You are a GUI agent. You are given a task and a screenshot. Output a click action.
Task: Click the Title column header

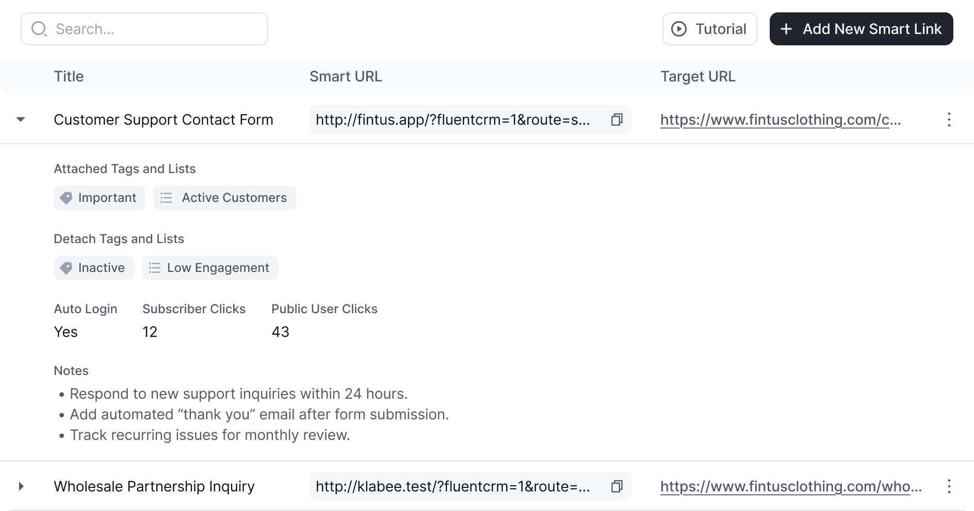pyautogui.click(x=69, y=76)
